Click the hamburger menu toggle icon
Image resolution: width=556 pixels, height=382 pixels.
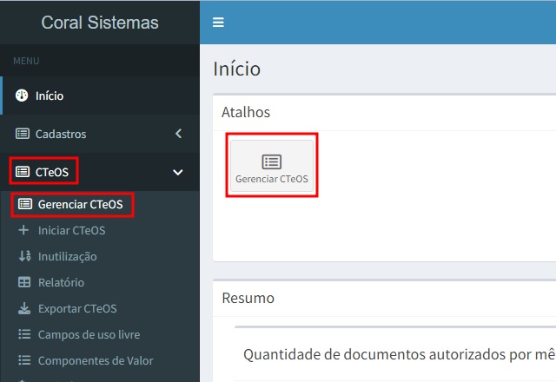pyautogui.click(x=218, y=23)
